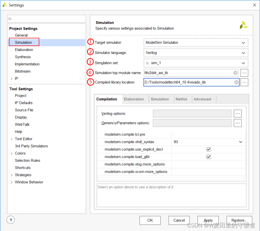Open the Target simulator dropdown
Viewport: 260px width, 231px height.
point(196,43)
